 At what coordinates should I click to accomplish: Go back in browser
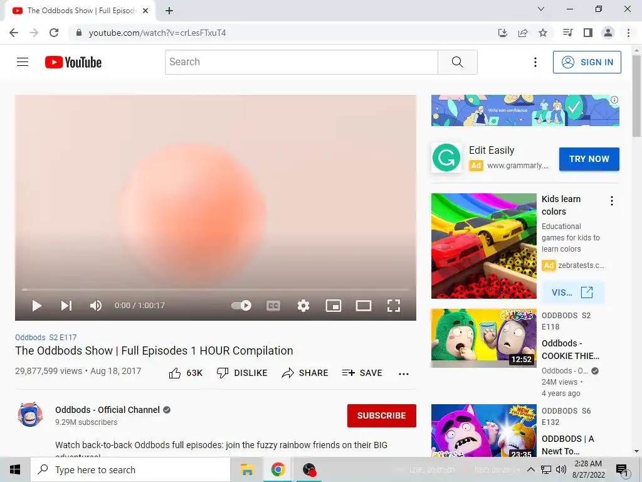click(14, 33)
